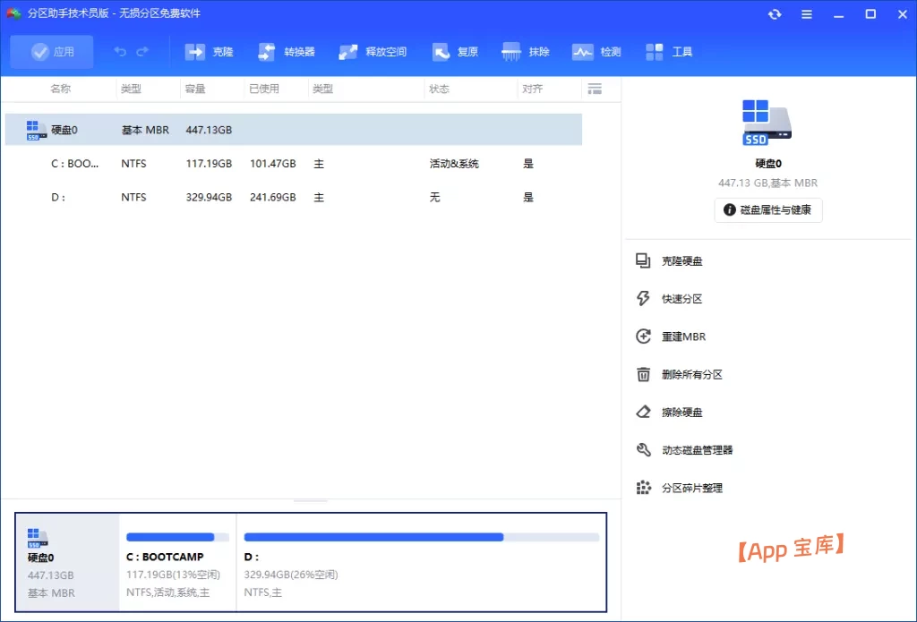Launch the 检测 (Disk Test) tool
Viewport: 917px width, 622px height.
click(x=596, y=51)
